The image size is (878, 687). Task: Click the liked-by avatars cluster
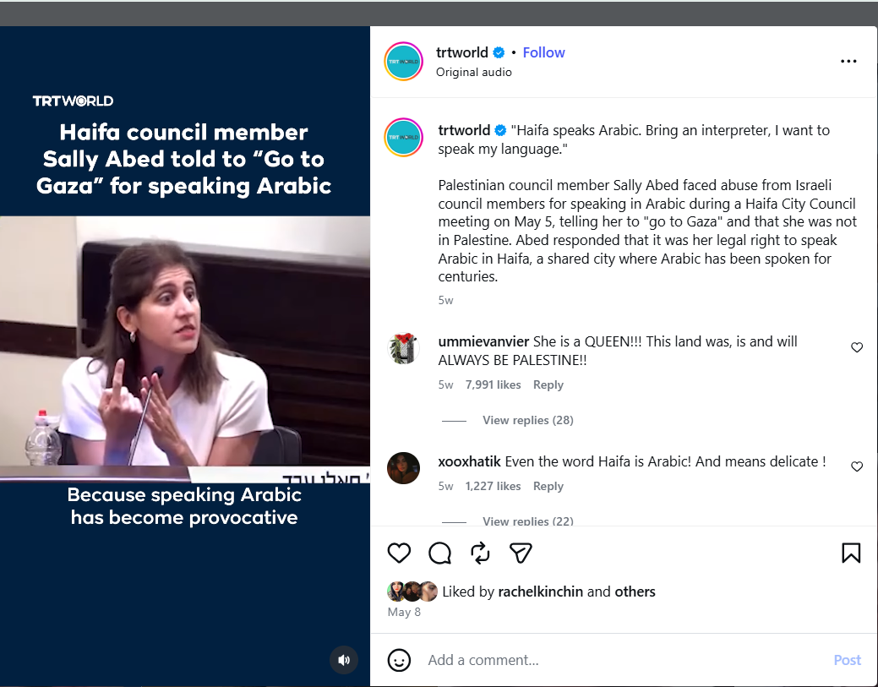412,592
